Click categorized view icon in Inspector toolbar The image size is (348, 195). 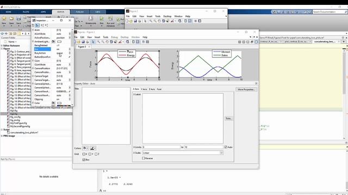[x=33, y=25]
